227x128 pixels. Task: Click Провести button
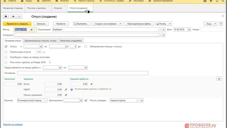pyautogui.click(x=61, y=24)
